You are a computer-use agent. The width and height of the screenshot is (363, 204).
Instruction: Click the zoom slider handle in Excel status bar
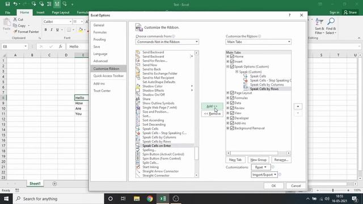pyautogui.click(x=333, y=190)
